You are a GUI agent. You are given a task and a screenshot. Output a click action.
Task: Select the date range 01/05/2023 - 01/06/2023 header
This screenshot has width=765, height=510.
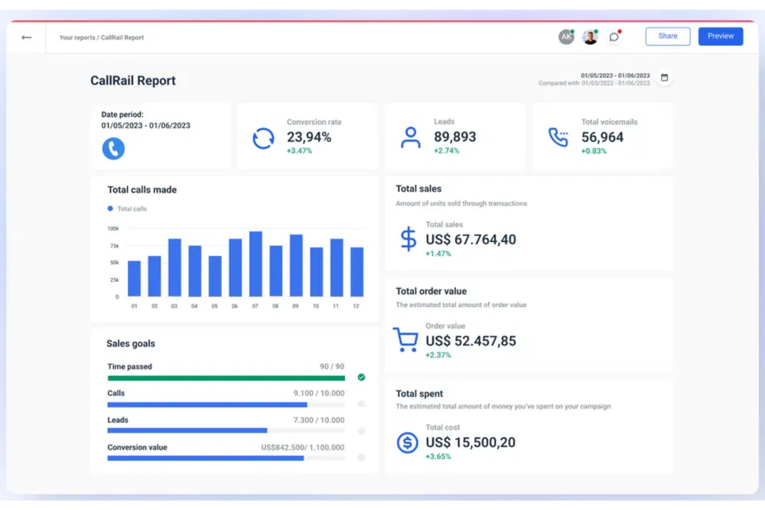point(615,75)
